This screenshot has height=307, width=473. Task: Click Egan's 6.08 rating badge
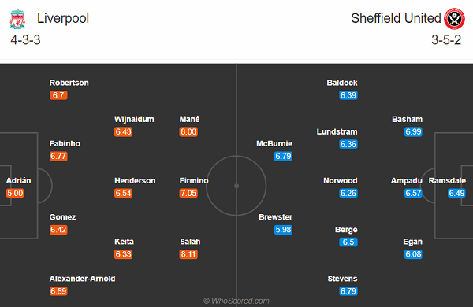(413, 254)
